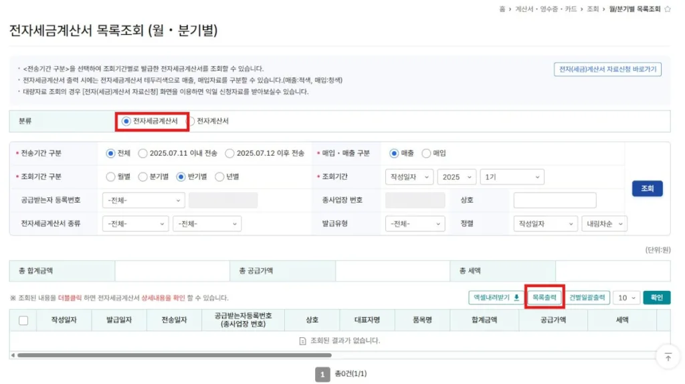This screenshot has height=384, width=685.
Task: Open 월/분기별 목록조회 breadcrumb link
Action: (x=635, y=9)
